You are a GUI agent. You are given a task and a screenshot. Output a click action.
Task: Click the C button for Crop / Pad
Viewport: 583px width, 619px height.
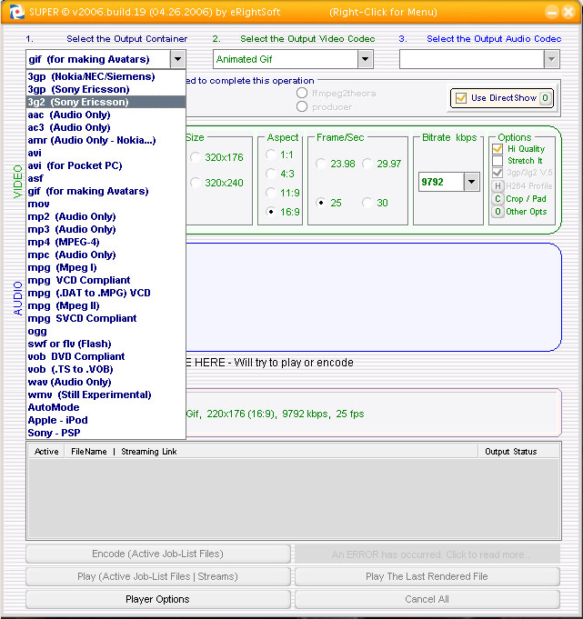(x=498, y=198)
